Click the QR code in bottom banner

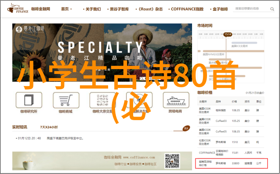172,161
